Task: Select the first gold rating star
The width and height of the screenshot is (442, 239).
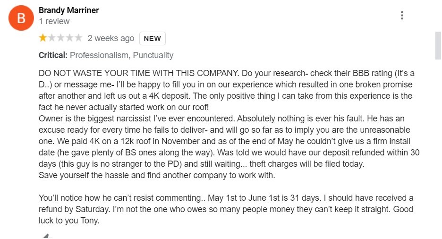Action: coord(43,38)
